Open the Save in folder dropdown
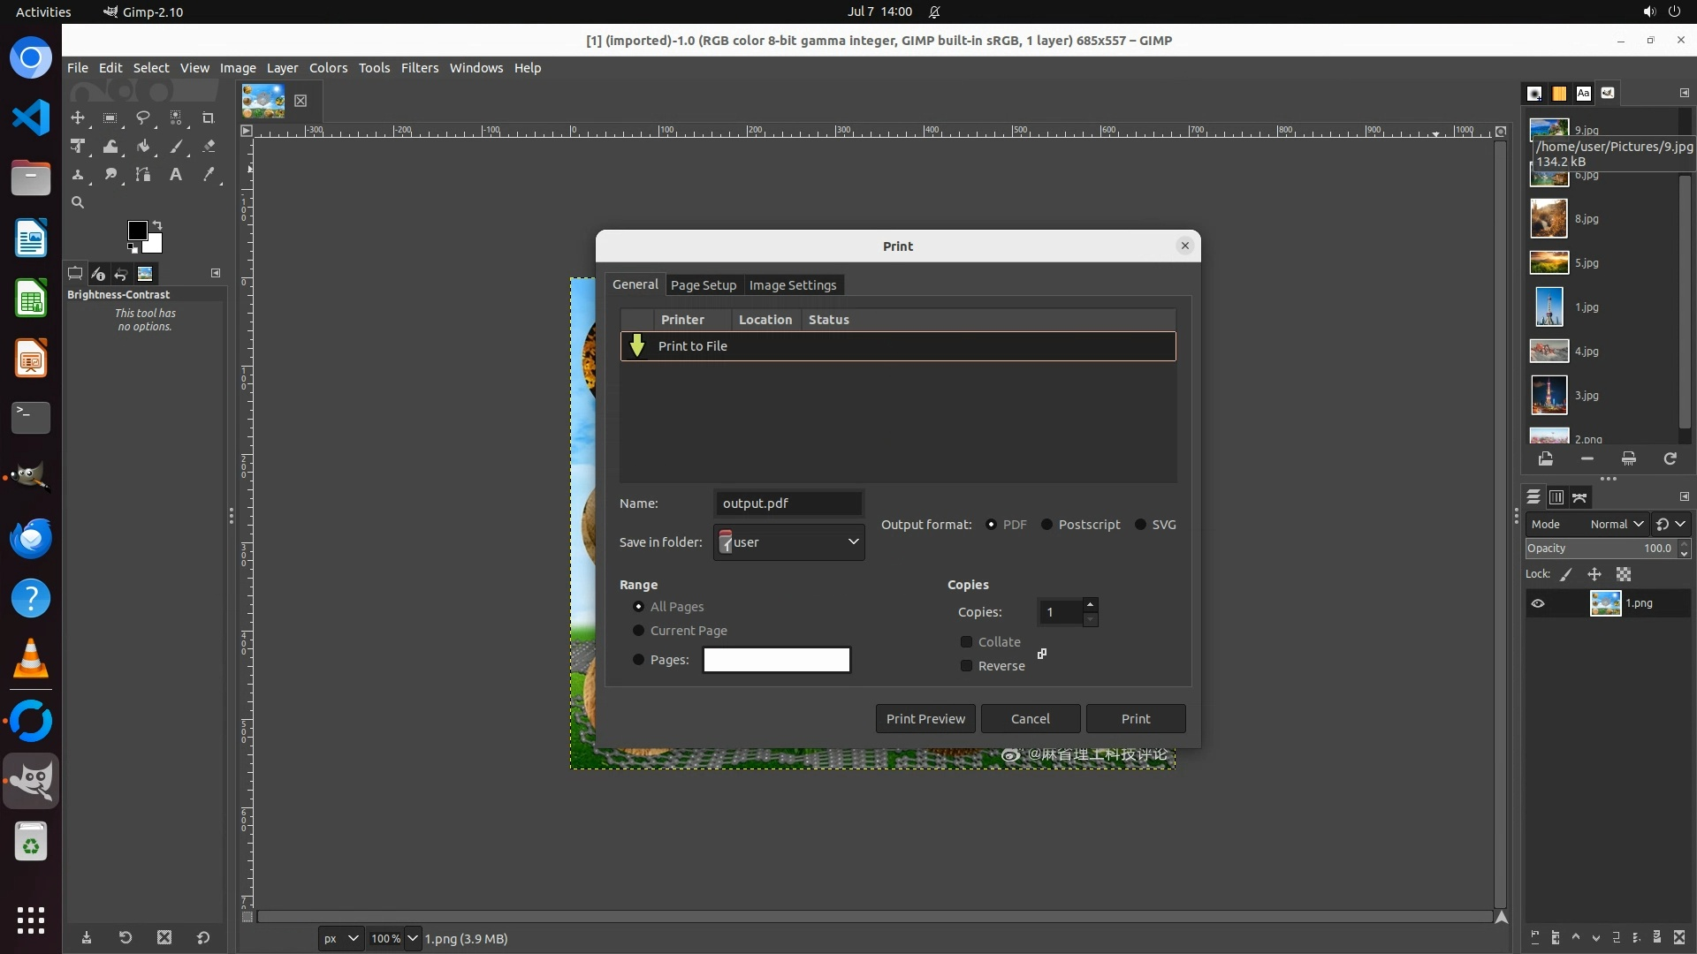 (x=788, y=542)
